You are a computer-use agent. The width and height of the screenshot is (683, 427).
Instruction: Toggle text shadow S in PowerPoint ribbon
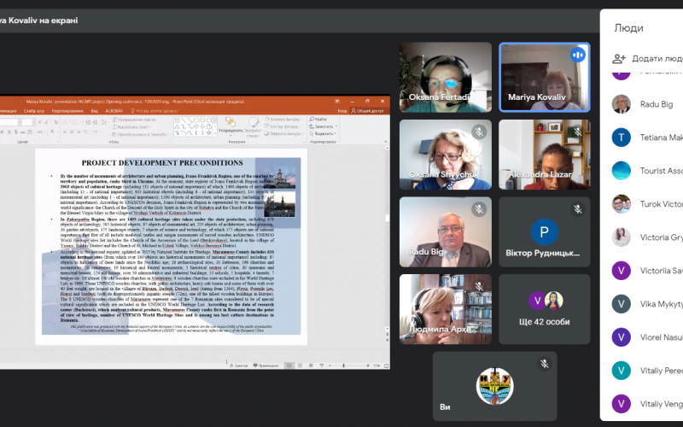pyautogui.click(x=15, y=132)
